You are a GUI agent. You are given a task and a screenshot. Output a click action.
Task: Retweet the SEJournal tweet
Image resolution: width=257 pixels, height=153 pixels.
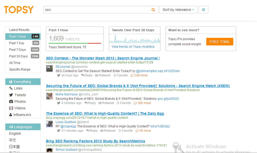click(103, 75)
